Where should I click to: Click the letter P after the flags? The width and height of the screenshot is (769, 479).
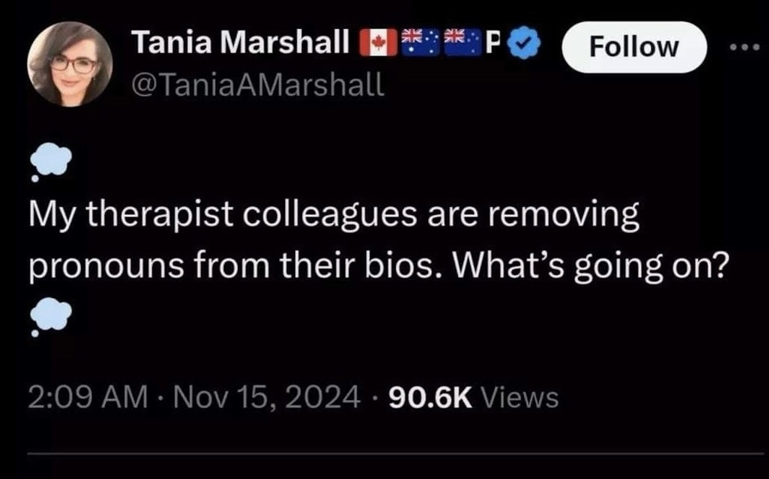click(x=492, y=42)
